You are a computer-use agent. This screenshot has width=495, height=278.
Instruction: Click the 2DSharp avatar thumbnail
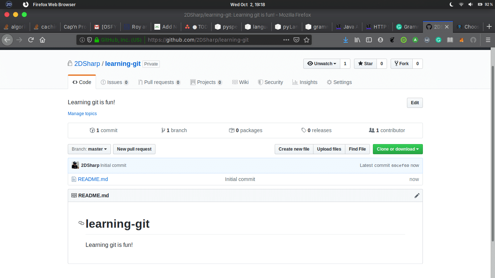point(75,165)
